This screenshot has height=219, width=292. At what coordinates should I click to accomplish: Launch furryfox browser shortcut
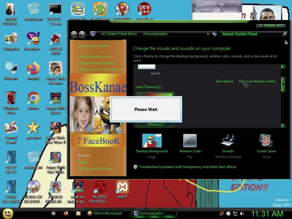33,71
